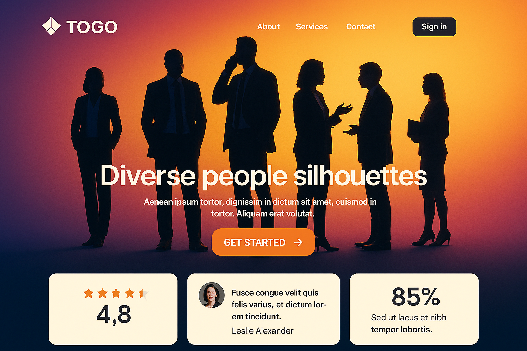Click the second orange rating star
This screenshot has width=527, height=351.
click(x=102, y=293)
